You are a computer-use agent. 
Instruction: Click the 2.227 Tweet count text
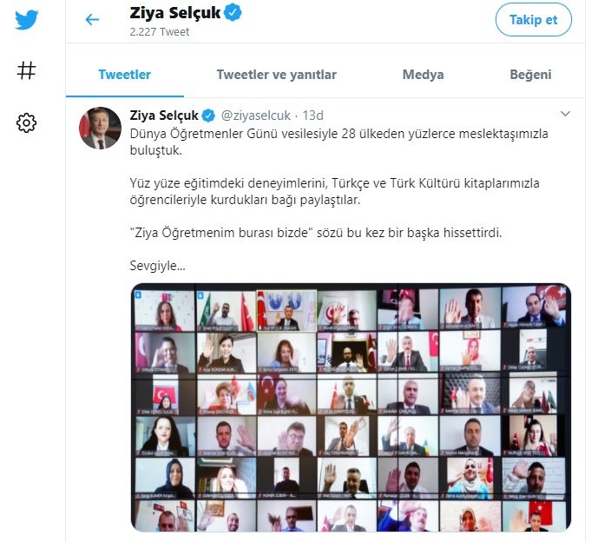160,32
